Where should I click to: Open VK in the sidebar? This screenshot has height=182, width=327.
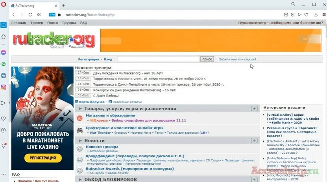[4, 76]
